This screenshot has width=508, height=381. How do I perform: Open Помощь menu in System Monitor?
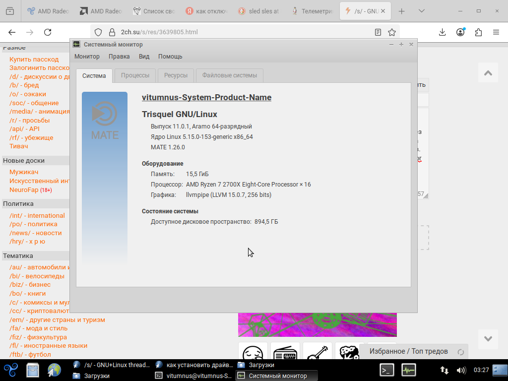click(x=170, y=57)
